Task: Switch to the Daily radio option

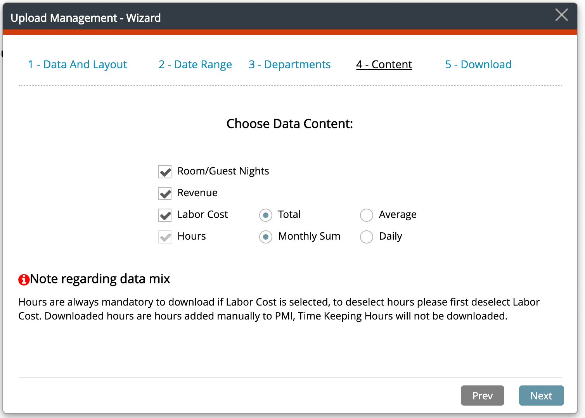Action: pos(367,237)
